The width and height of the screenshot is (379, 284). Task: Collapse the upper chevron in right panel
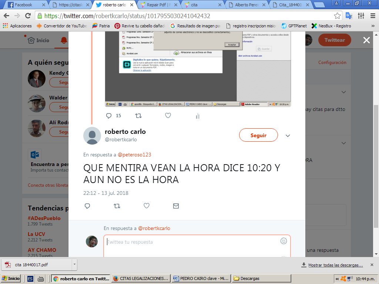(x=343, y=92)
